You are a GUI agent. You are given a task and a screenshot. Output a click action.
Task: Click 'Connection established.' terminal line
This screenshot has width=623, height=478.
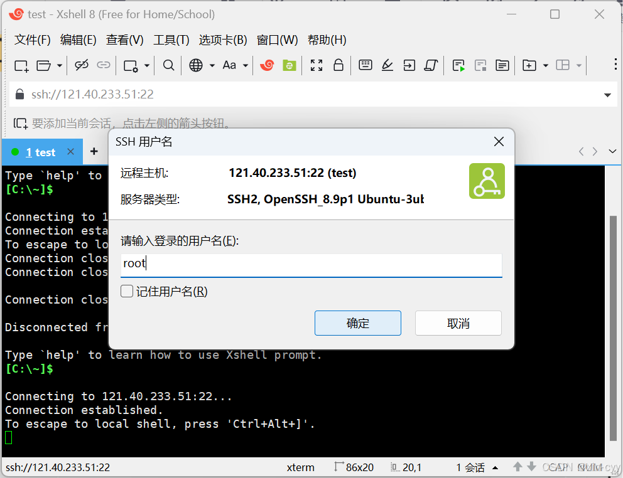click(x=84, y=410)
